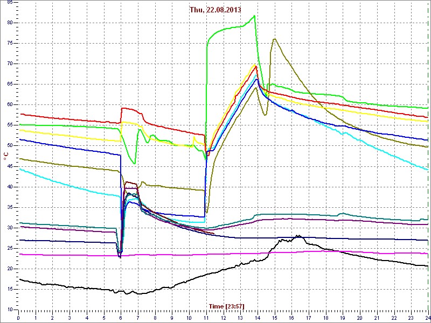Click the 80 temperature axis value
Viewport: 431px width, 323px height.
[x=9, y=23]
